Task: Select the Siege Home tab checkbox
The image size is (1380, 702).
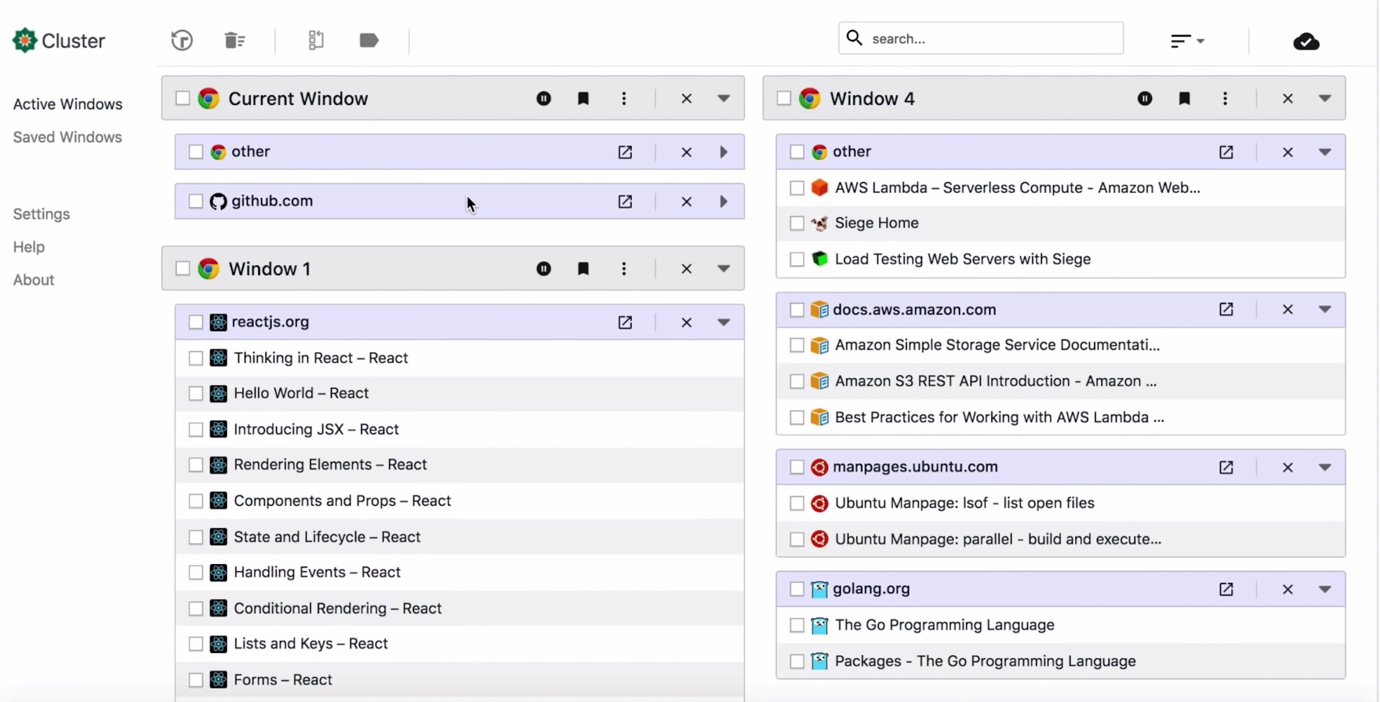Action: tap(797, 223)
